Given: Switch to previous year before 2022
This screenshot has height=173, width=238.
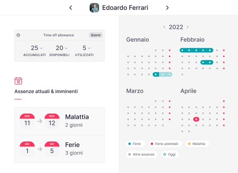Looking at the screenshot, I should click(164, 27).
